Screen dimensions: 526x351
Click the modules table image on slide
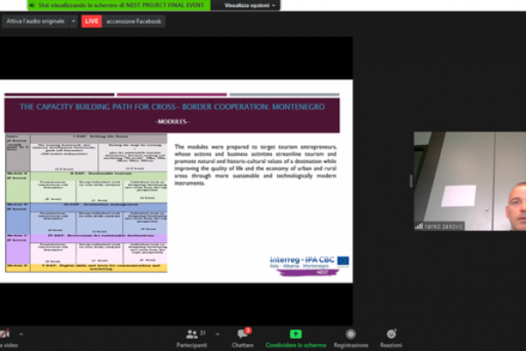tap(86, 203)
